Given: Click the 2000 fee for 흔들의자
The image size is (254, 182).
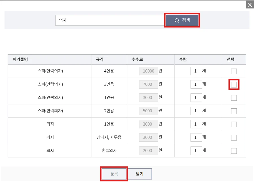Looking at the screenshot, I should click(x=148, y=151).
